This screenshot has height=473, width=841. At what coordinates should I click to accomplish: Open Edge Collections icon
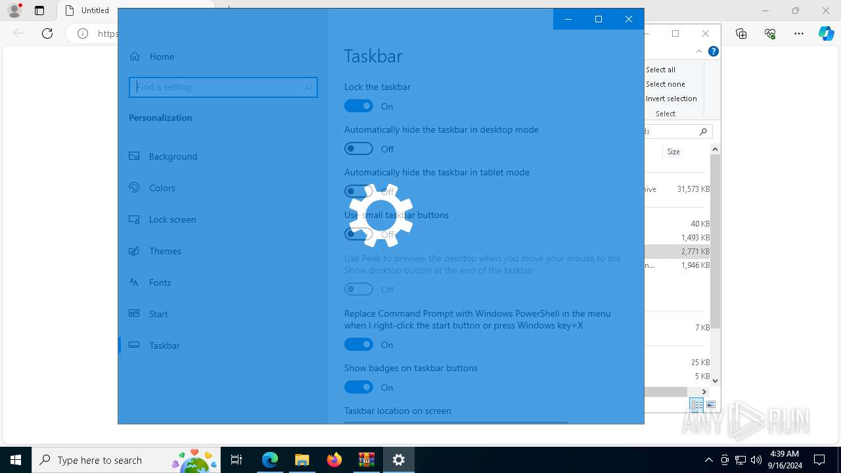coord(741,34)
